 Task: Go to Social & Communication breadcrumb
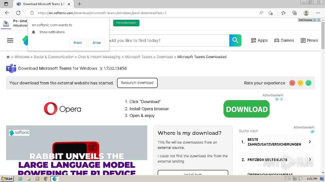[x=54, y=57]
